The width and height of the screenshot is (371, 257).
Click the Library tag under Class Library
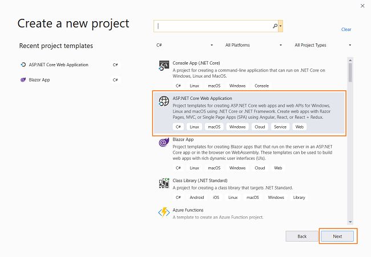(299, 198)
